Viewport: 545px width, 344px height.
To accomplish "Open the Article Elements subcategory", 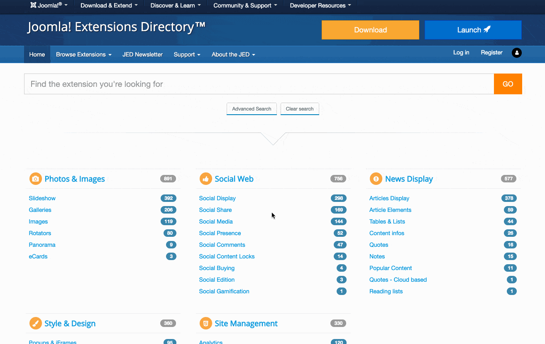I will pos(391,210).
